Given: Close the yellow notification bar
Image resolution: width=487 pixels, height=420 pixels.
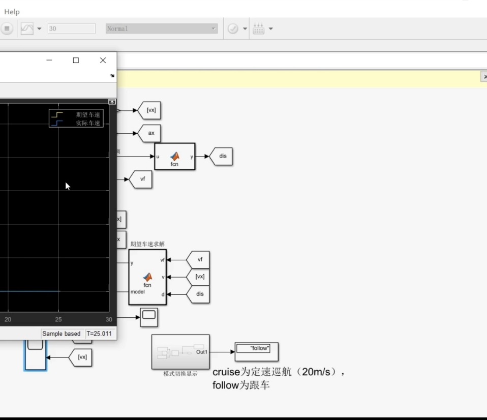Looking at the screenshot, I should pyautogui.click(x=484, y=76).
